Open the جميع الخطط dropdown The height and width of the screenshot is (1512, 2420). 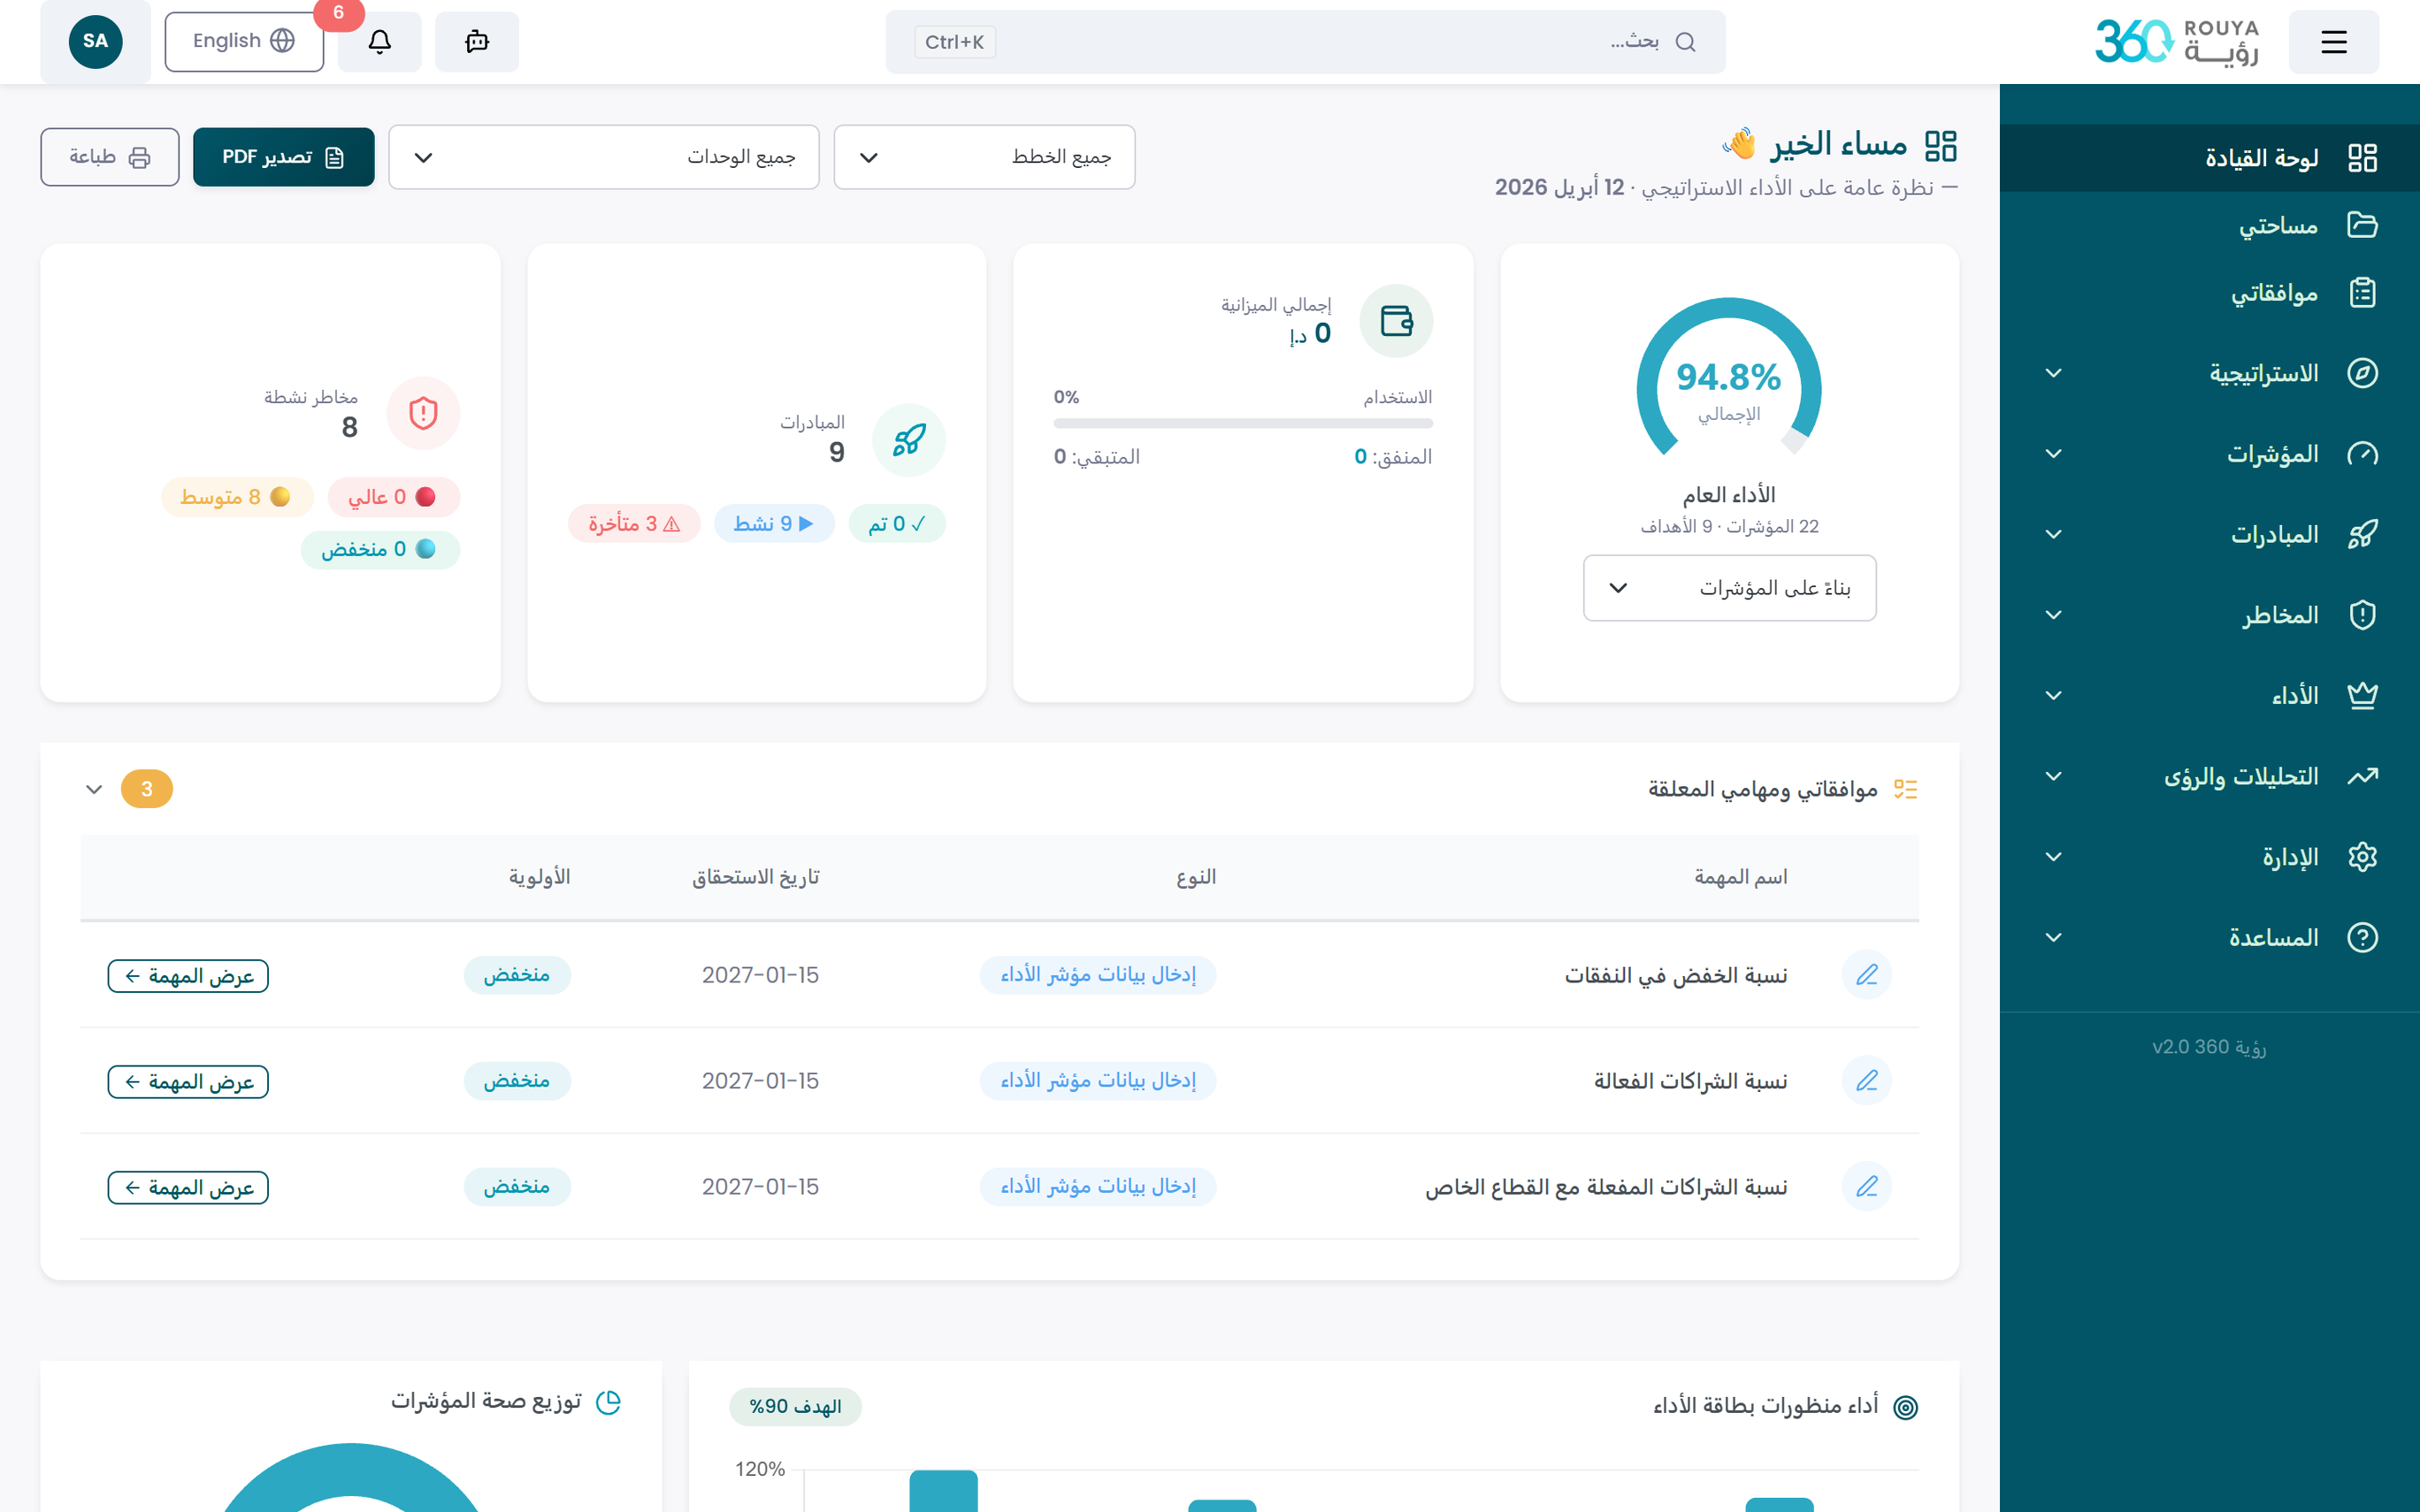pos(983,157)
